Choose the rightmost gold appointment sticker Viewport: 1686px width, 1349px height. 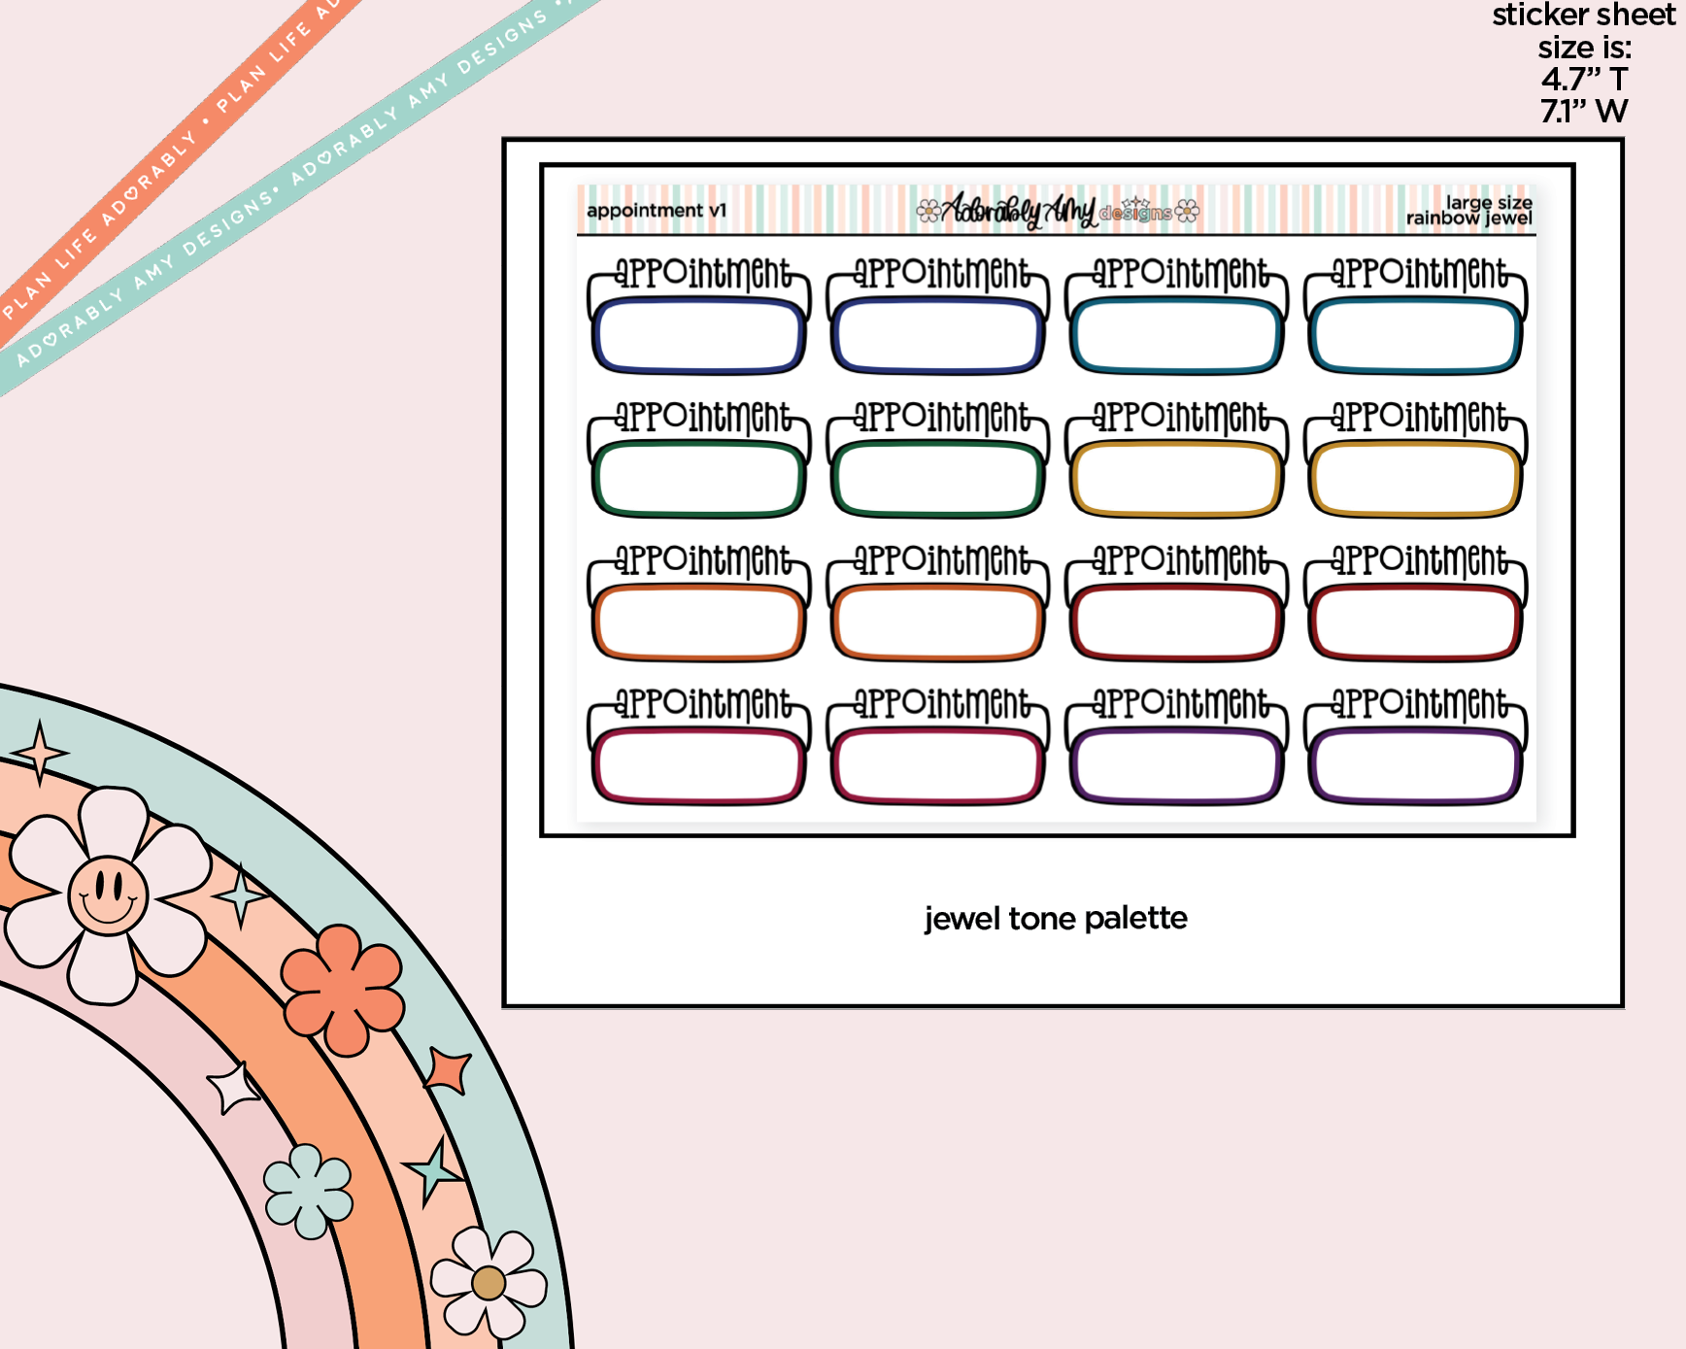pos(1415,458)
